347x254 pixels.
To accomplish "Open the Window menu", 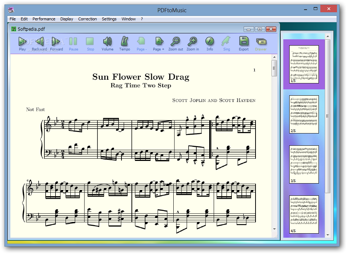I will pos(129,19).
